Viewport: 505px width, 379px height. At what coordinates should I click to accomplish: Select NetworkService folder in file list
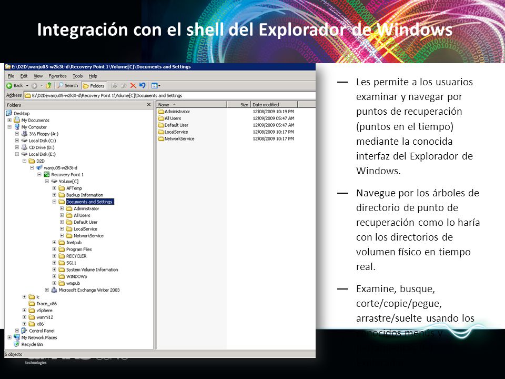pyautogui.click(x=179, y=138)
